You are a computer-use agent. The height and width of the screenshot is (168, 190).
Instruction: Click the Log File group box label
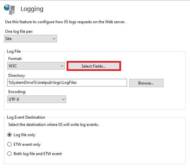14,51
